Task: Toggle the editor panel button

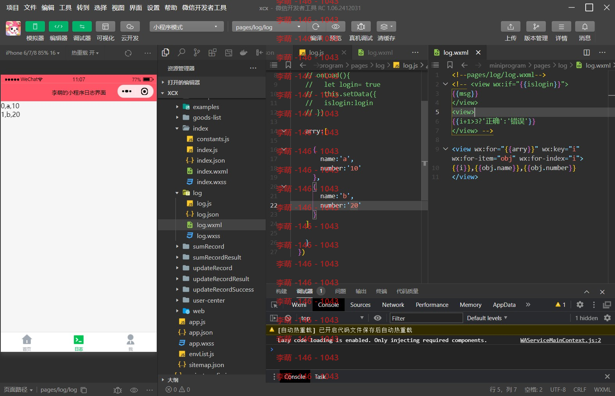Action: point(59,27)
